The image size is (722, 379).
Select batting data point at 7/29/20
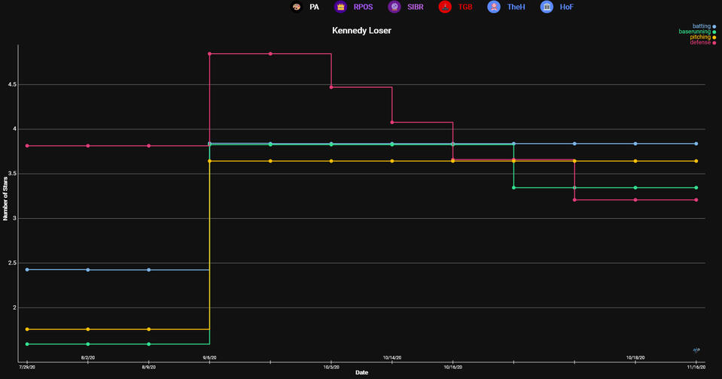click(28, 269)
